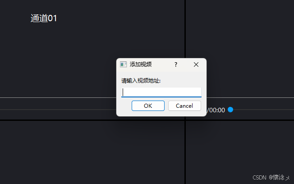Click the /00:00 duration time label
Image resolution: width=294 pixels, height=184 pixels.
pos(216,110)
